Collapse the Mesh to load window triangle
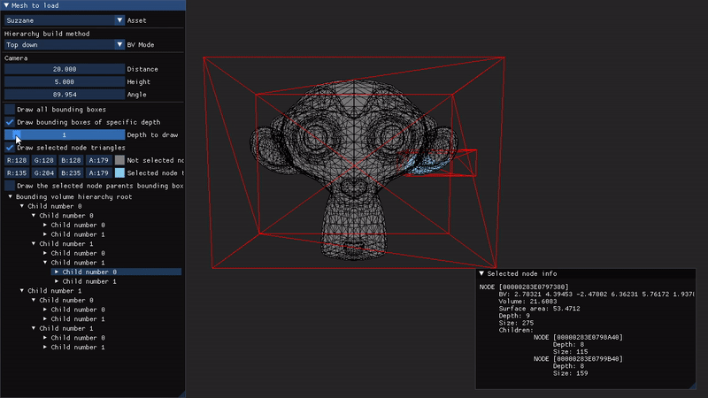The image size is (708, 398). [x=6, y=5]
